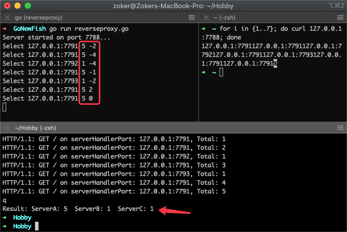This screenshot has width=347, height=232.
Task: Close the ~ (-zsh) pane
Action: (205, 17)
